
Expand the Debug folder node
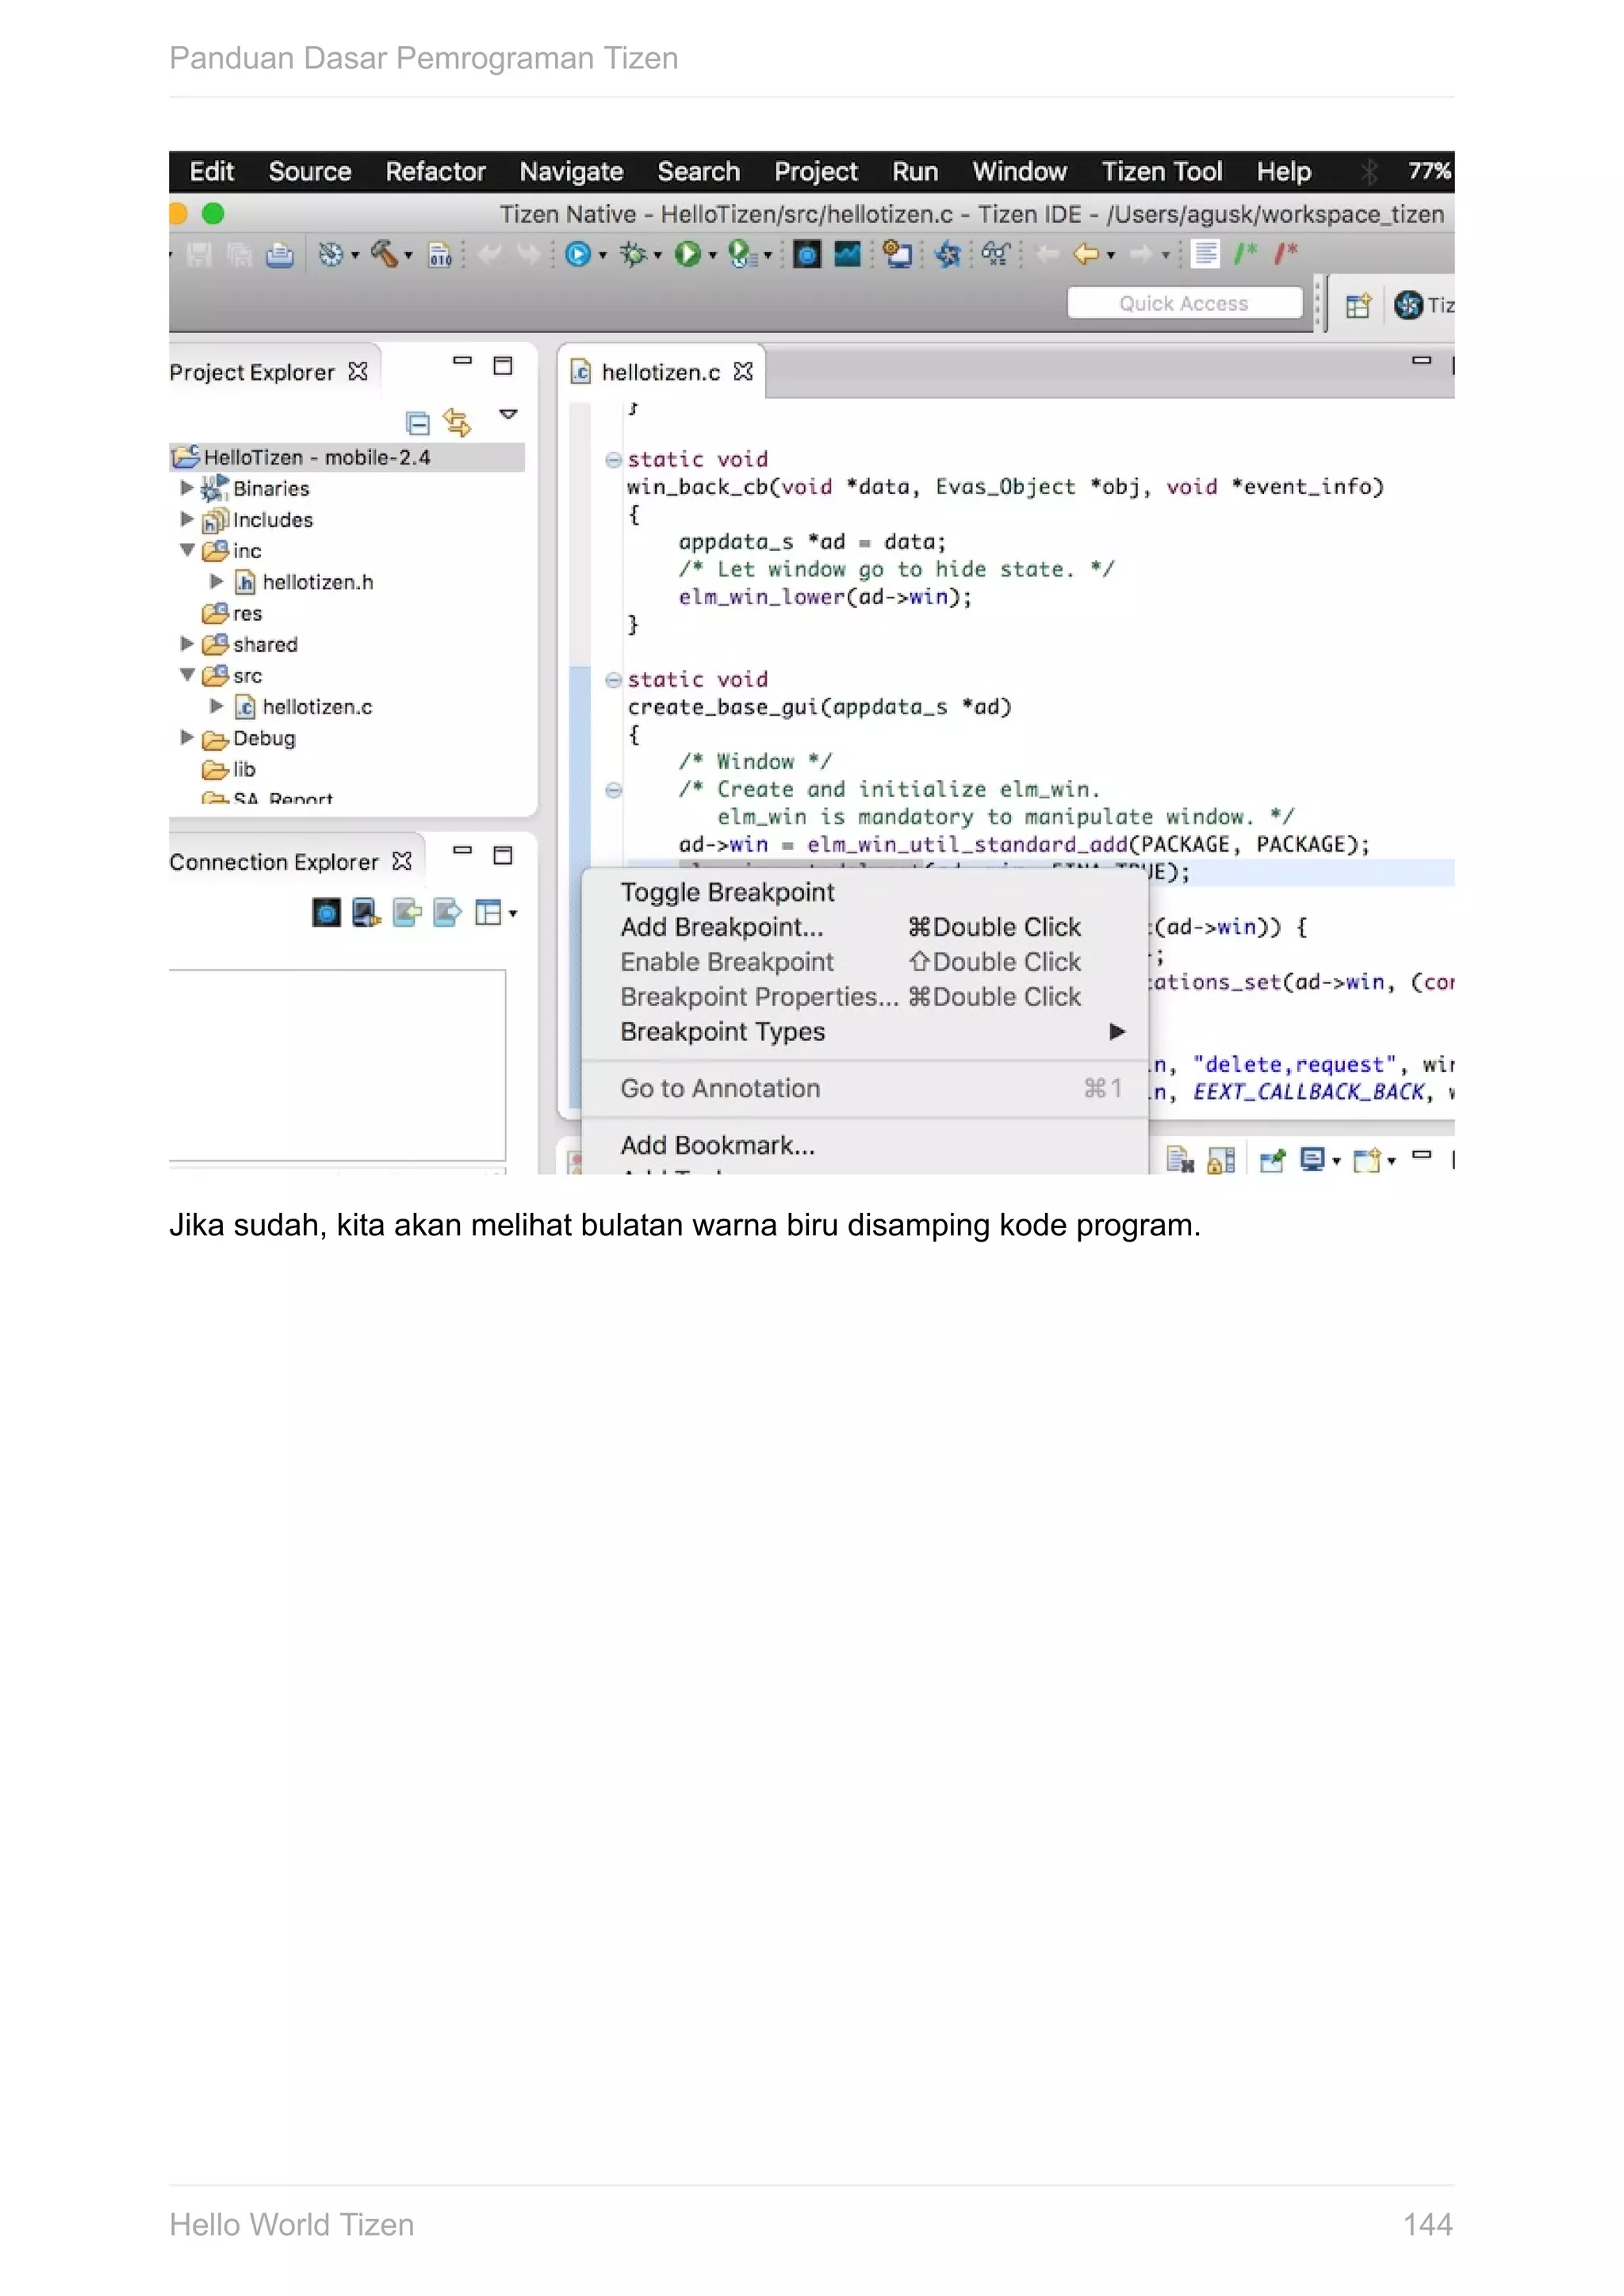[x=187, y=737]
